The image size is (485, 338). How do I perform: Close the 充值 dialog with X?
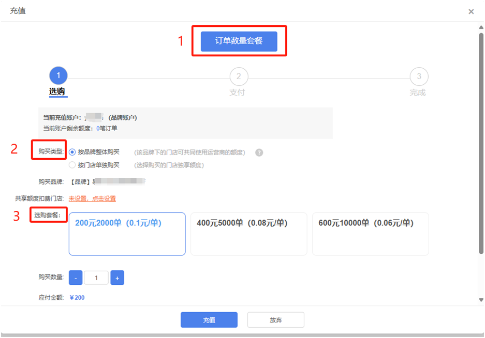coord(471,12)
